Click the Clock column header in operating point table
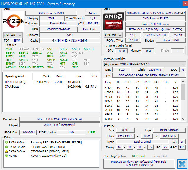188x170 pixels. [x=42, y=76]
